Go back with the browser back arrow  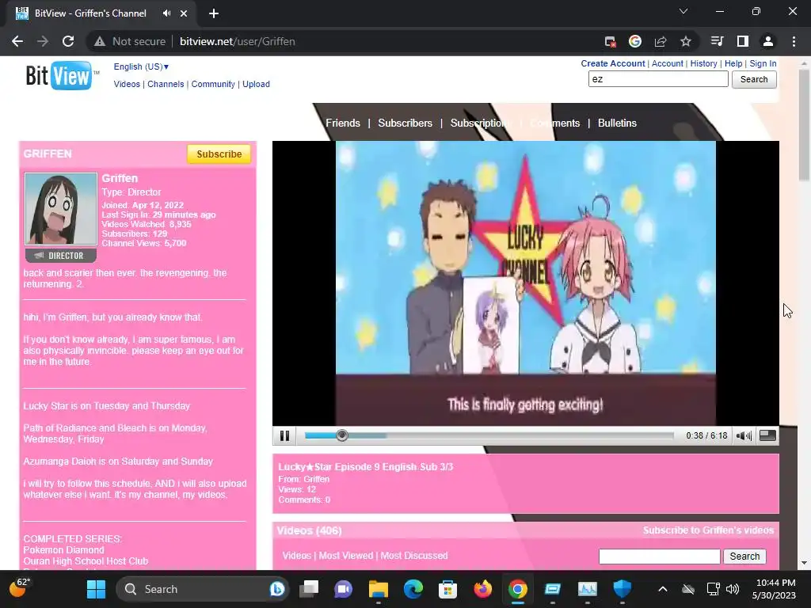(x=17, y=41)
